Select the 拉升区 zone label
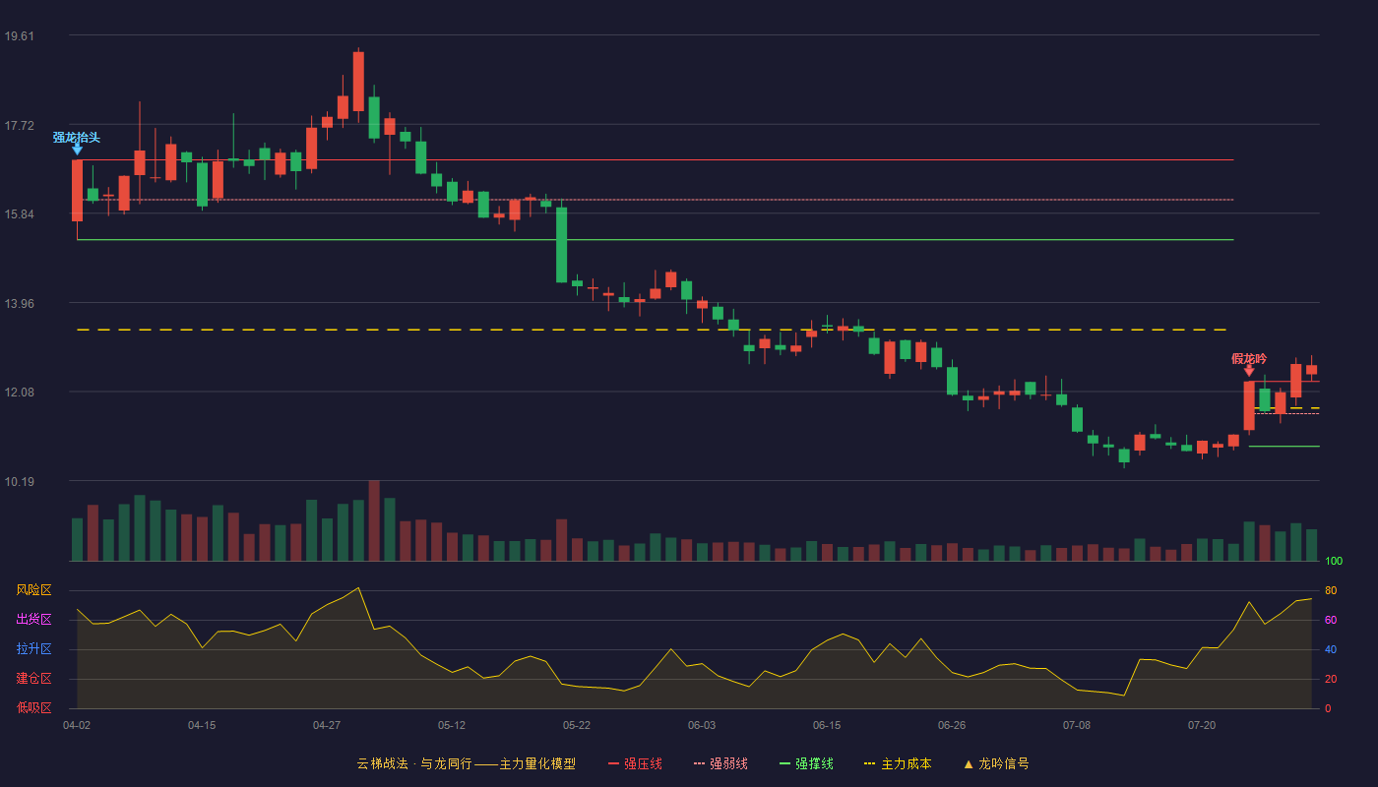 33,649
